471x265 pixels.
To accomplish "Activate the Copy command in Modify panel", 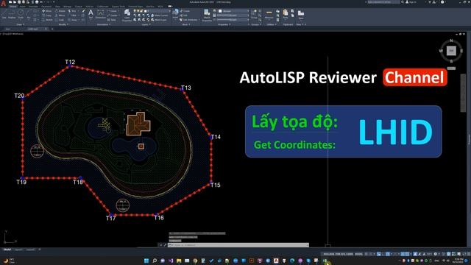I will tap(47, 15).
